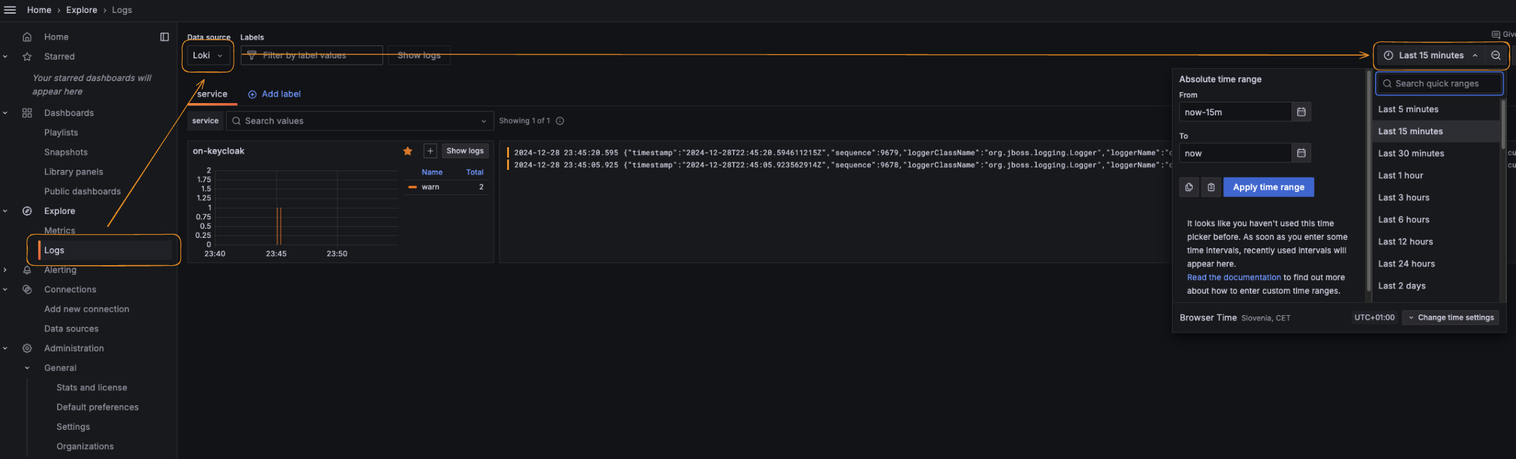1516x459 pixels.
Task: Collapse the Connections section
Action: pyautogui.click(x=5, y=289)
